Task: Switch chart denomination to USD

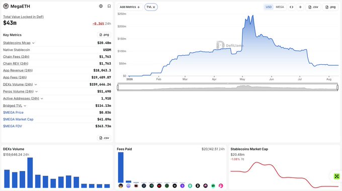Action: pyautogui.click(x=269, y=7)
